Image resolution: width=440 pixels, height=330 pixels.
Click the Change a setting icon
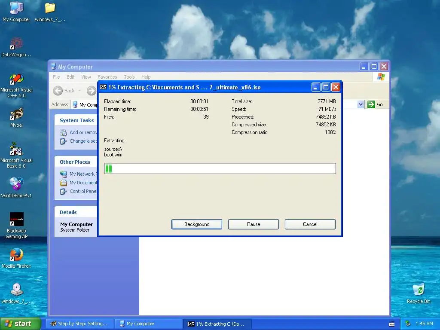64,141
